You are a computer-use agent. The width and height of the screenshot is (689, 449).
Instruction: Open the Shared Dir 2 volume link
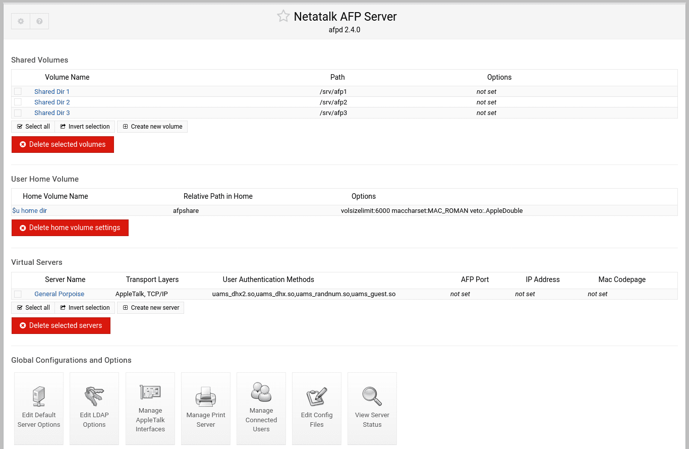pyautogui.click(x=52, y=102)
